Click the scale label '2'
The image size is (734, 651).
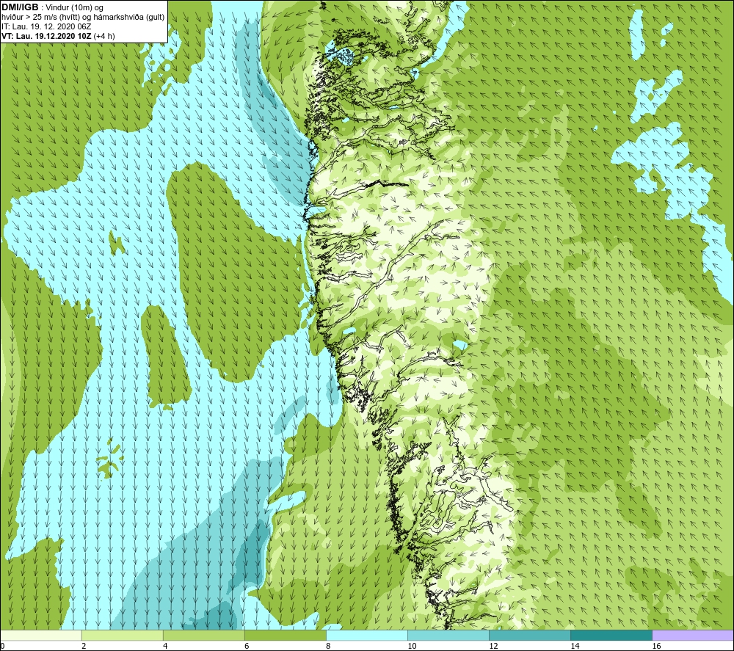[x=84, y=647]
